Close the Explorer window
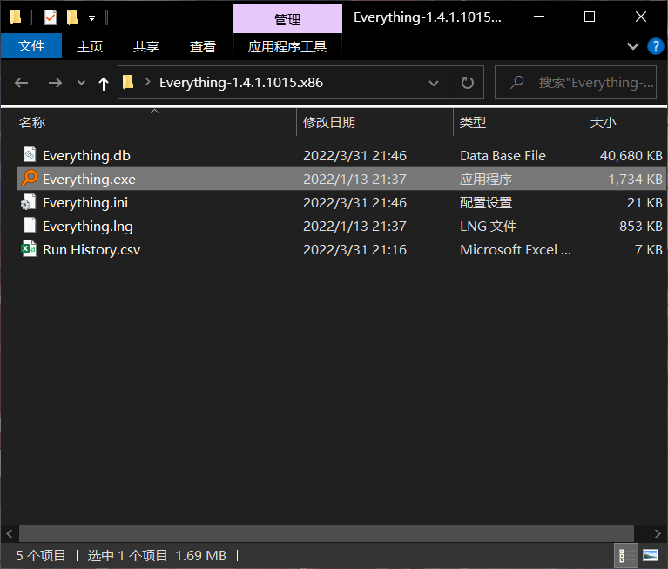Viewport: 668px width, 569px height. 641,17
